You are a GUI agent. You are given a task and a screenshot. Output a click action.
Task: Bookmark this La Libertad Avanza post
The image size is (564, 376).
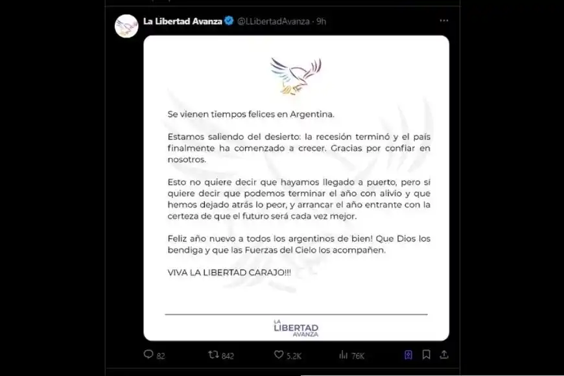[426, 355]
